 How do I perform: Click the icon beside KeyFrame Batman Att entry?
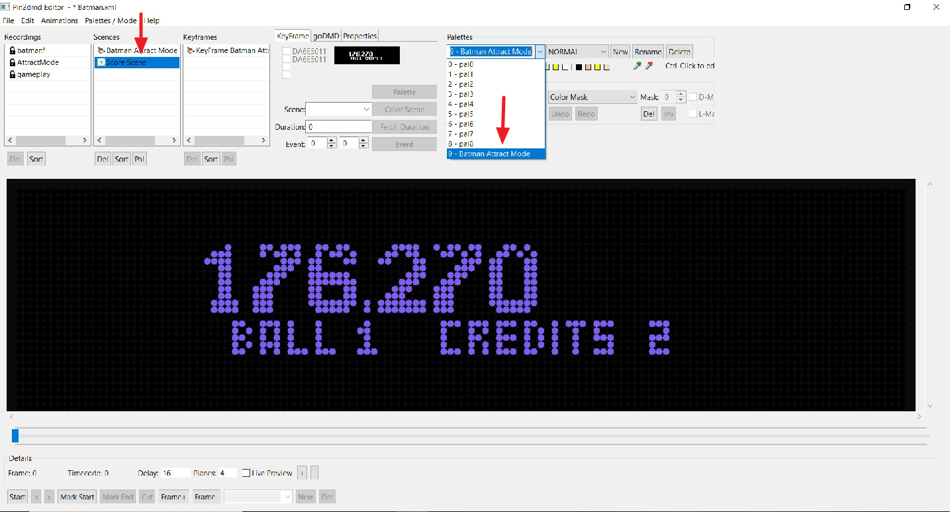click(x=191, y=50)
